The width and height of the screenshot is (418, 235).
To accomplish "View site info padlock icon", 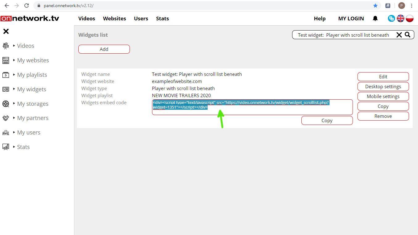I will tap(39, 6).
